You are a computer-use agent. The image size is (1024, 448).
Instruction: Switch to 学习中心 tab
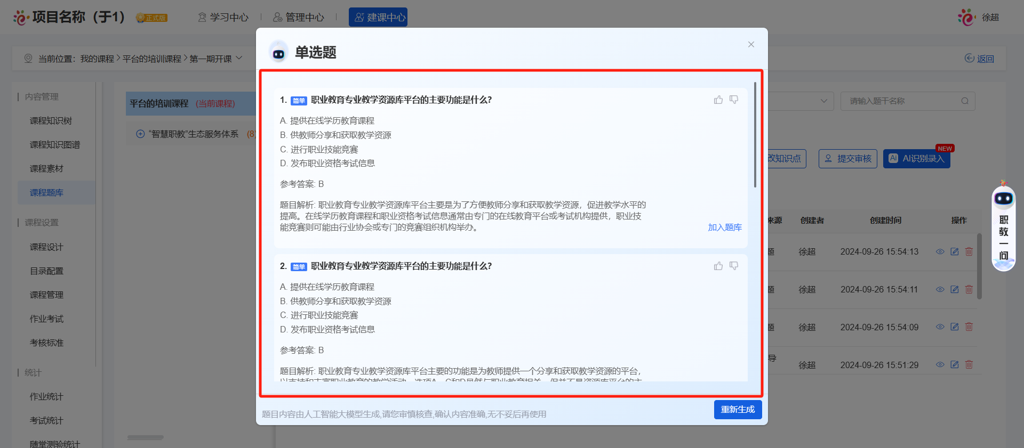click(x=223, y=18)
